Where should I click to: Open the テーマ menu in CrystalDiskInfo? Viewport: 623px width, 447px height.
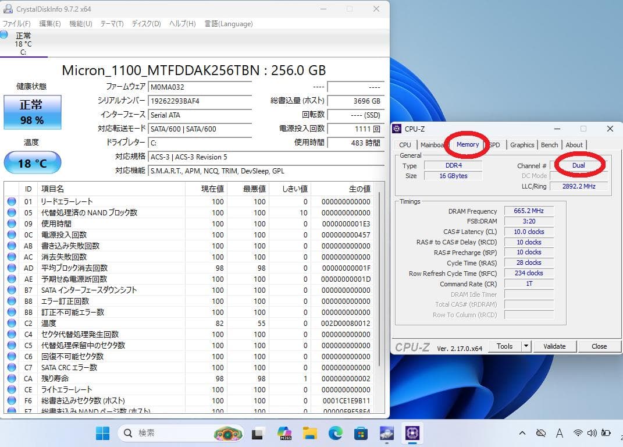[112, 23]
